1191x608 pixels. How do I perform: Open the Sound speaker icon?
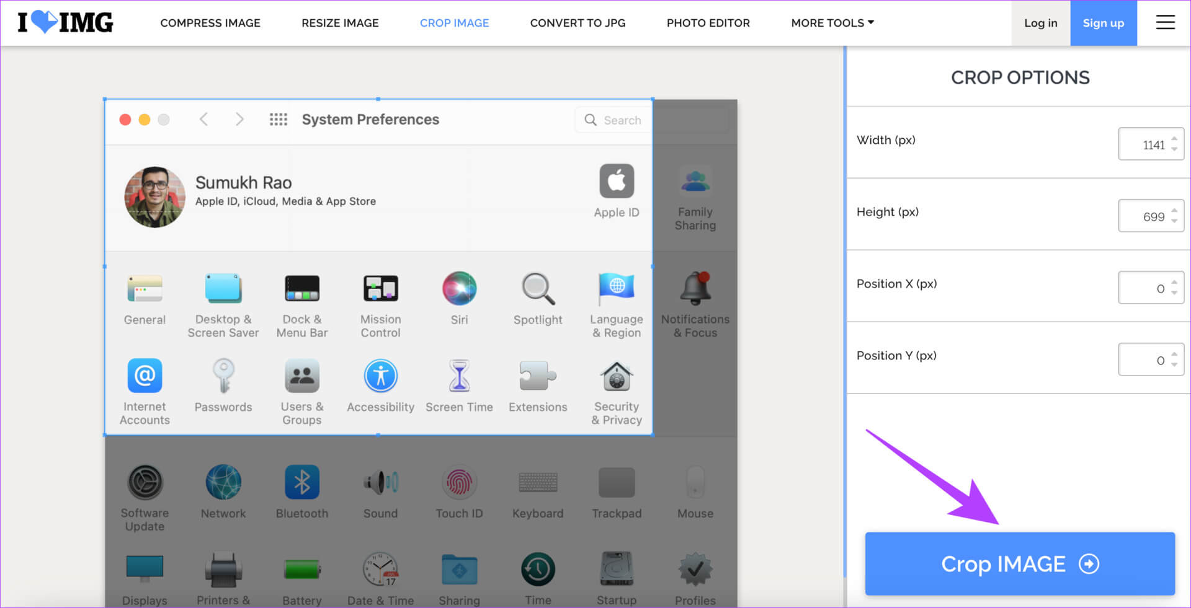(x=380, y=482)
